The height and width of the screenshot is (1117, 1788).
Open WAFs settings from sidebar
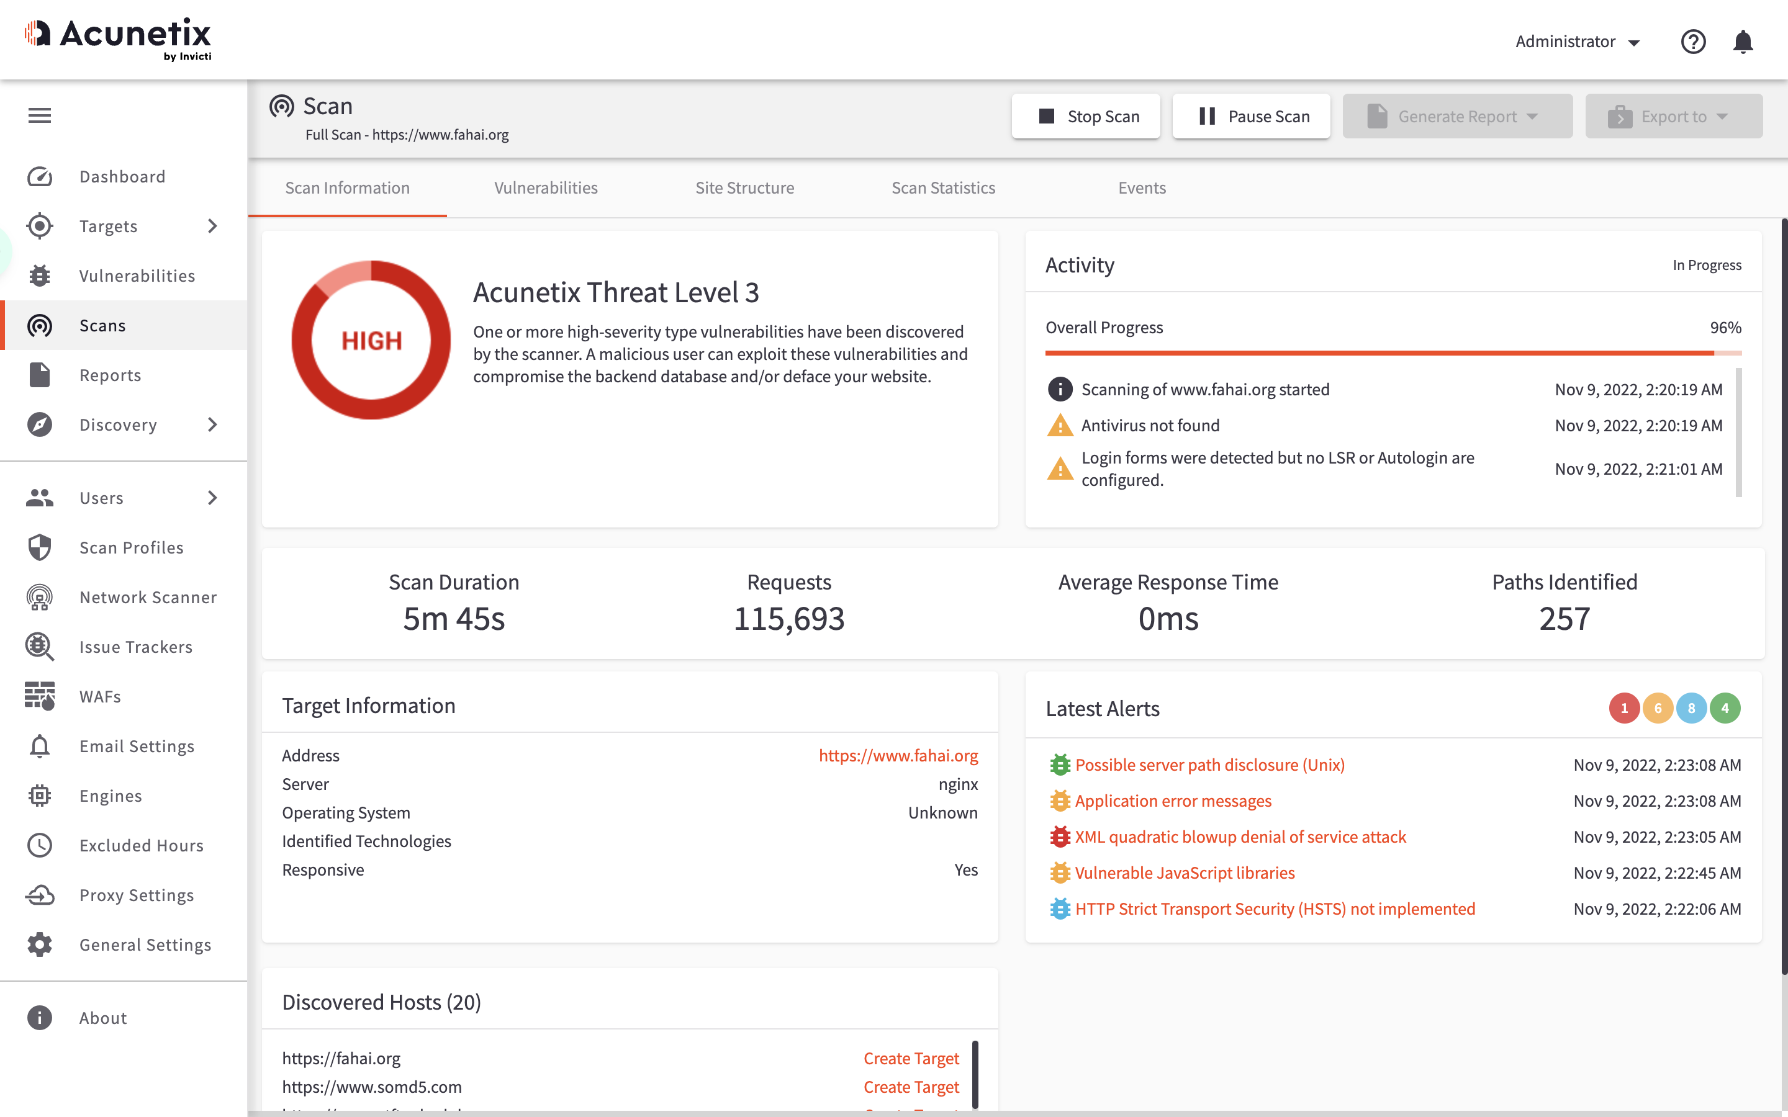(100, 696)
